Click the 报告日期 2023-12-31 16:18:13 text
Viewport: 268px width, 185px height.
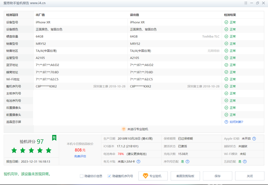28,162
